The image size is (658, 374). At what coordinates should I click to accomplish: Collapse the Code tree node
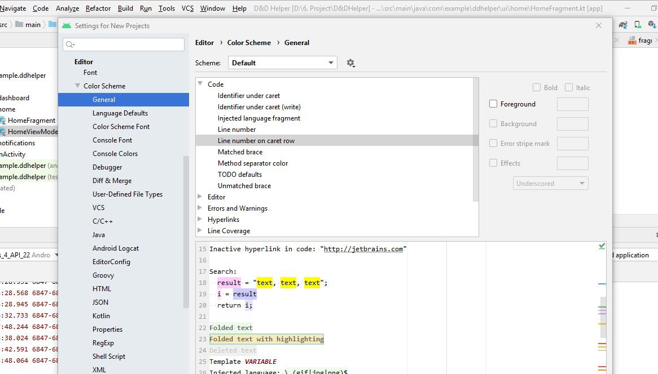[x=200, y=84]
